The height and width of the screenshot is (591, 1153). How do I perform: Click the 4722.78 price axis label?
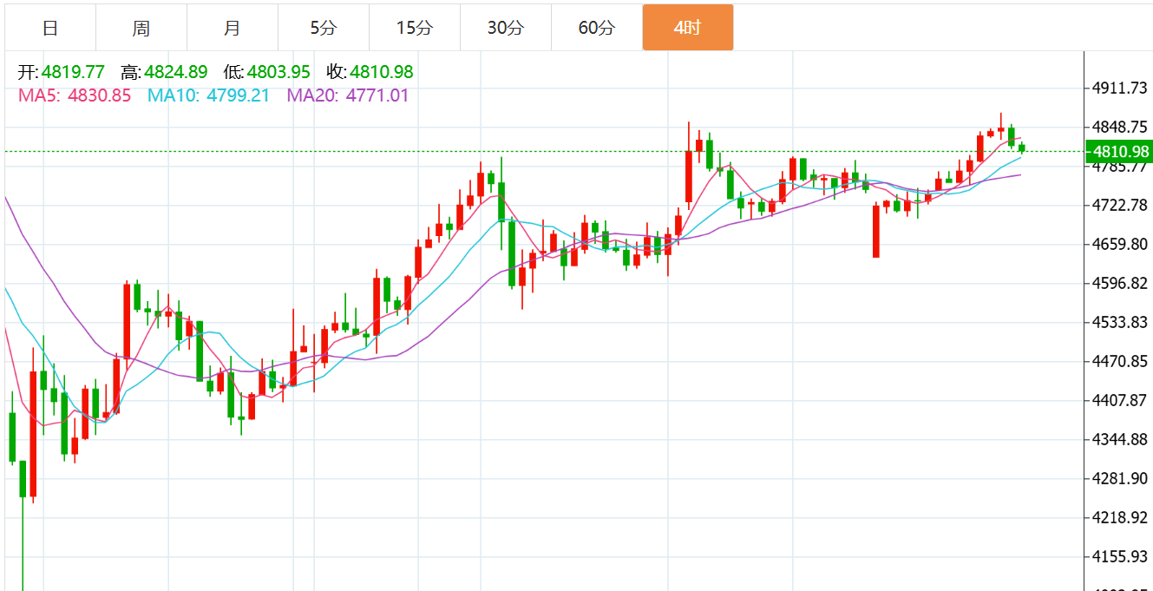point(1120,205)
